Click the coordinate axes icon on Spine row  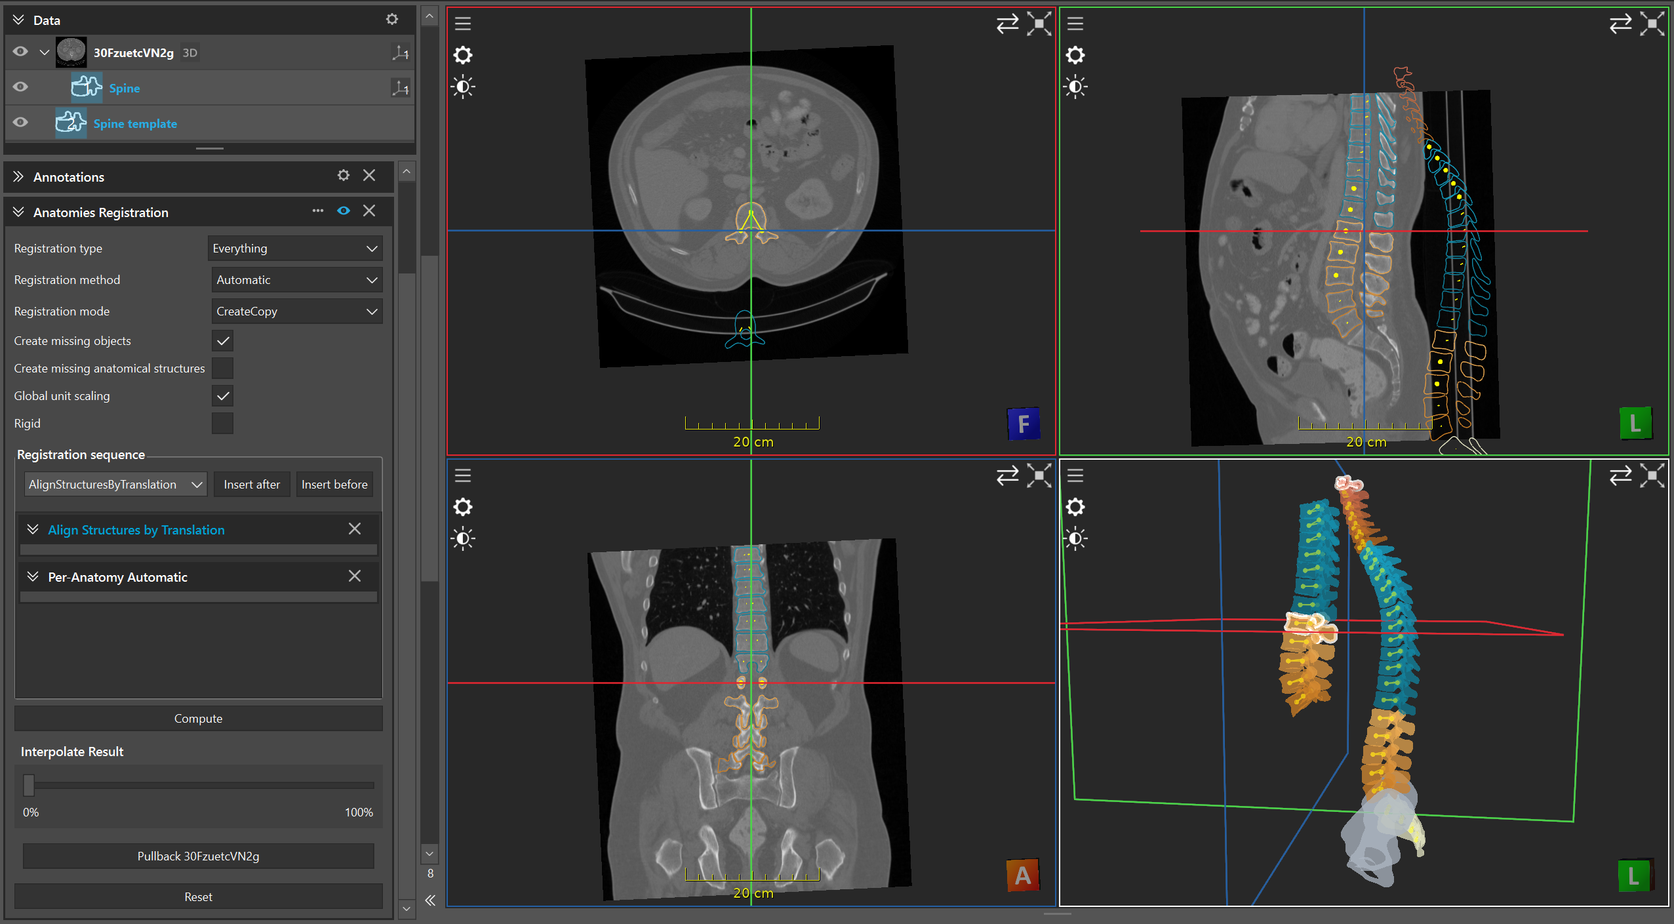pyautogui.click(x=400, y=87)
